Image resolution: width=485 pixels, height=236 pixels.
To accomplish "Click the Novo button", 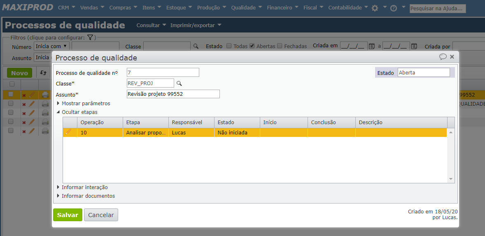I will tap(19, 73).
